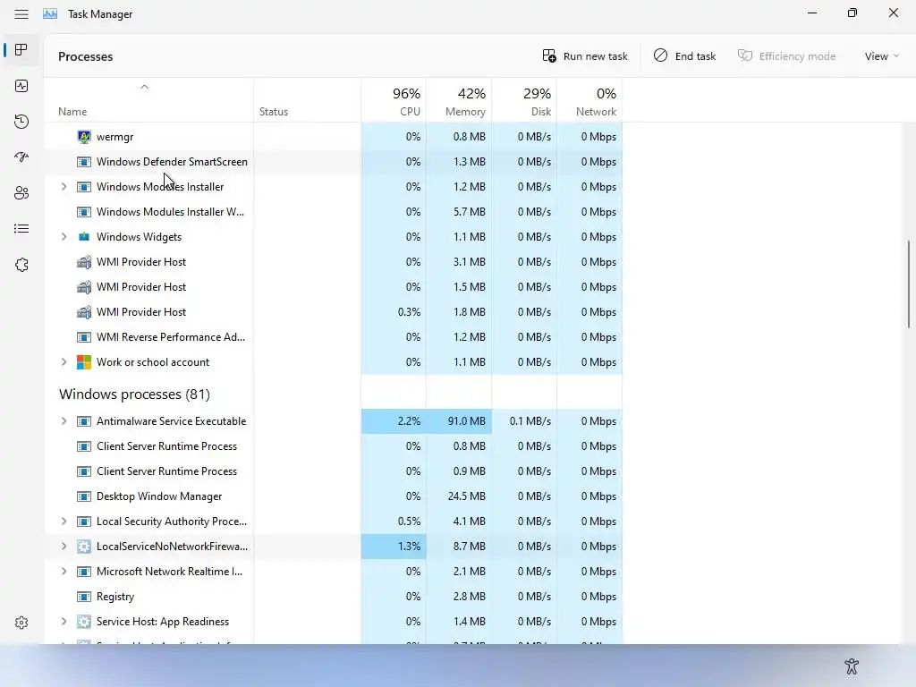
Task: Click the 5.7 MB memory cell
Action: coord(459,211)
